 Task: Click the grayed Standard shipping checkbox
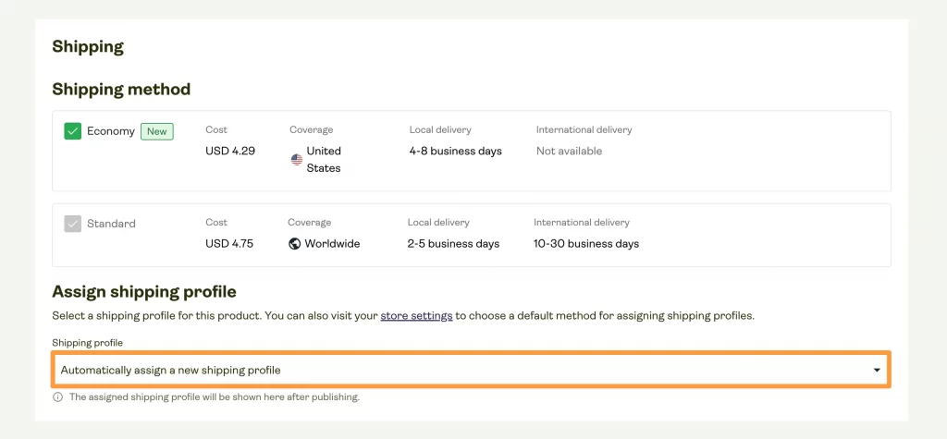(x=72, y=224)
